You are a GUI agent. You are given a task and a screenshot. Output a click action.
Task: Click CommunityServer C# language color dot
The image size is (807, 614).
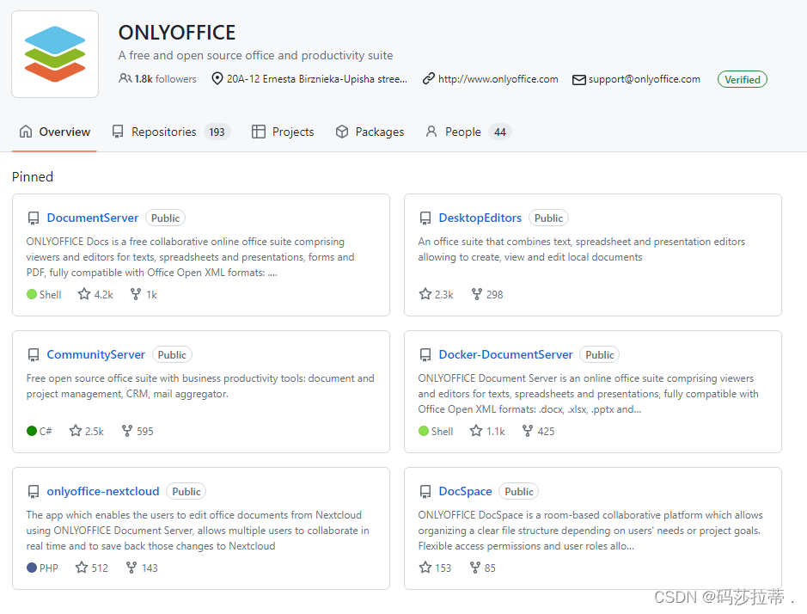click(32, 431)
